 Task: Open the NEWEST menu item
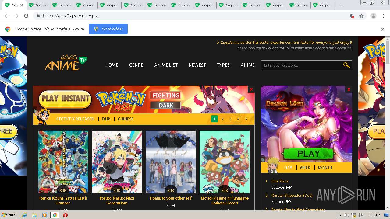pyautogui.click(x=197, y=65)
